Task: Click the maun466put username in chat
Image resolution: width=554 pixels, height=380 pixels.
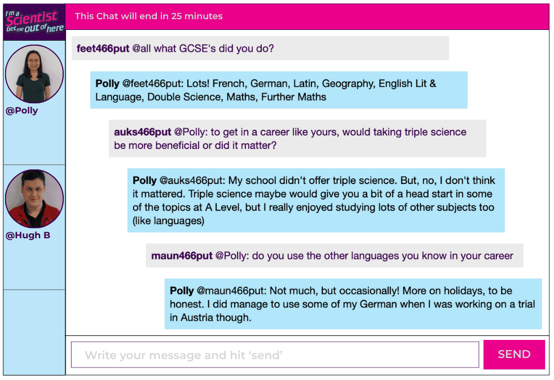Action: (x=182, y=256)
